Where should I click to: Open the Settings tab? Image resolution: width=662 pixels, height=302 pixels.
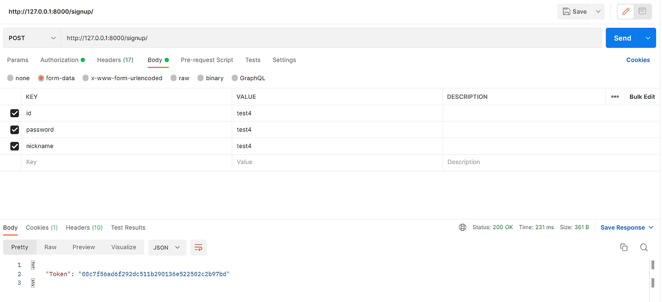[x=284, y=60]
